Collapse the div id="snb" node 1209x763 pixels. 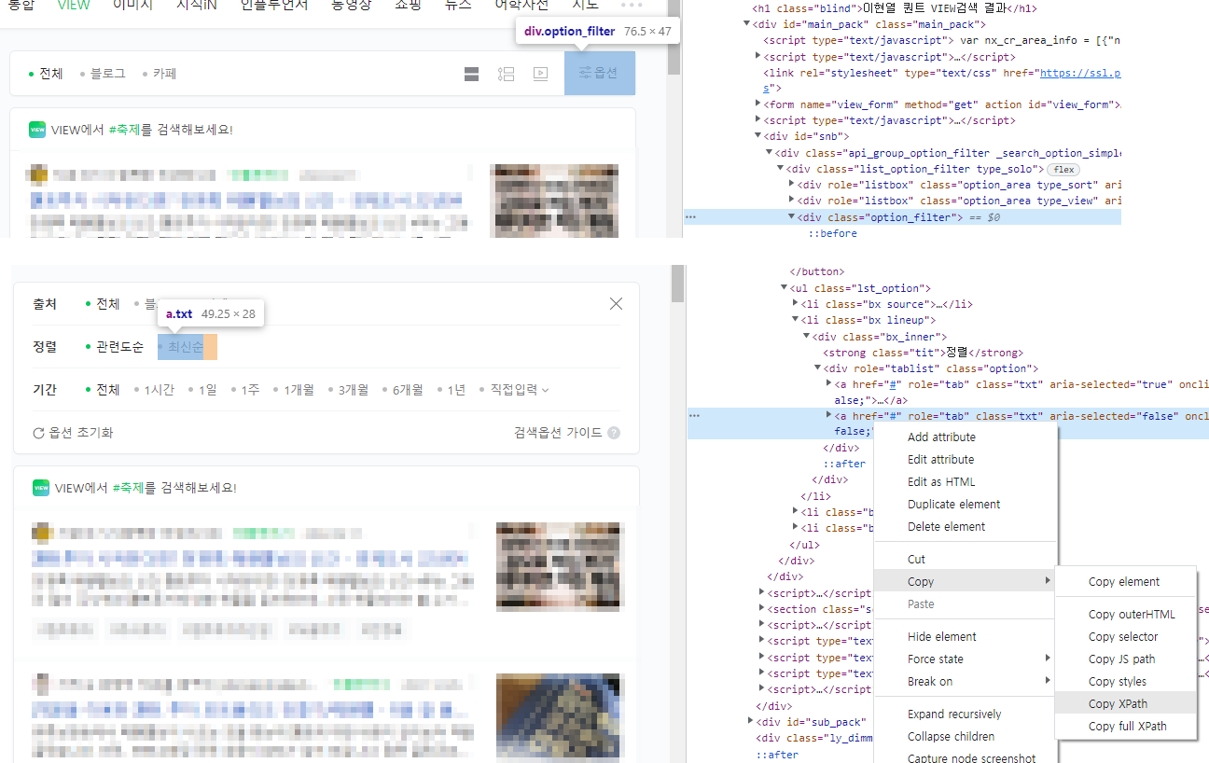point(758,136)
